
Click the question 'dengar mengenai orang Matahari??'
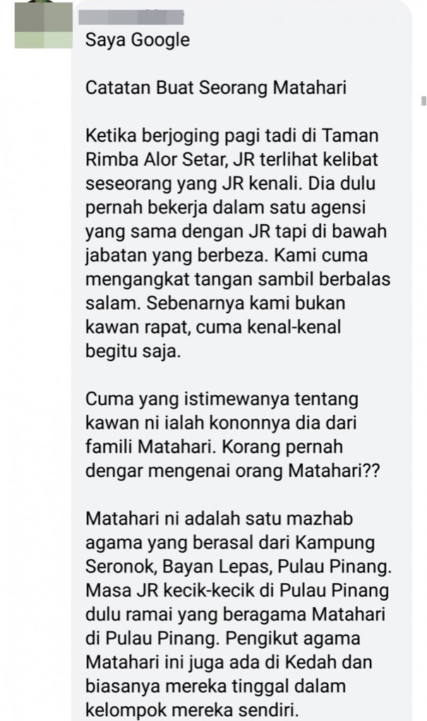pos(233,470)
